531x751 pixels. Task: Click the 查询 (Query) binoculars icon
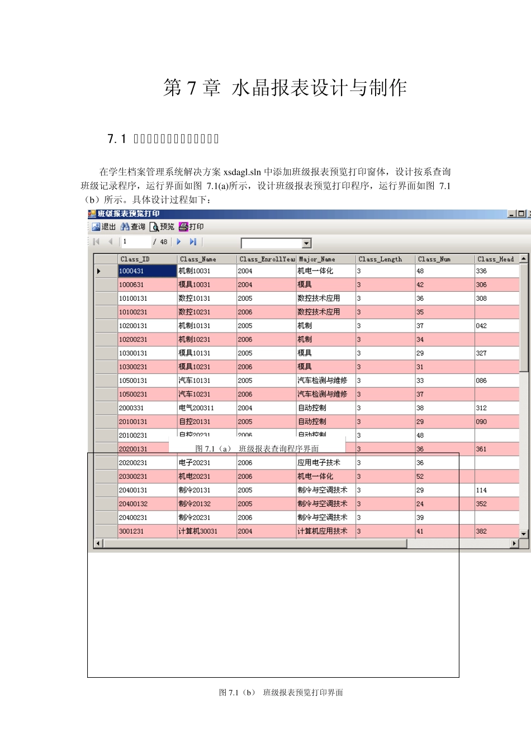click(x=125, y=227)
